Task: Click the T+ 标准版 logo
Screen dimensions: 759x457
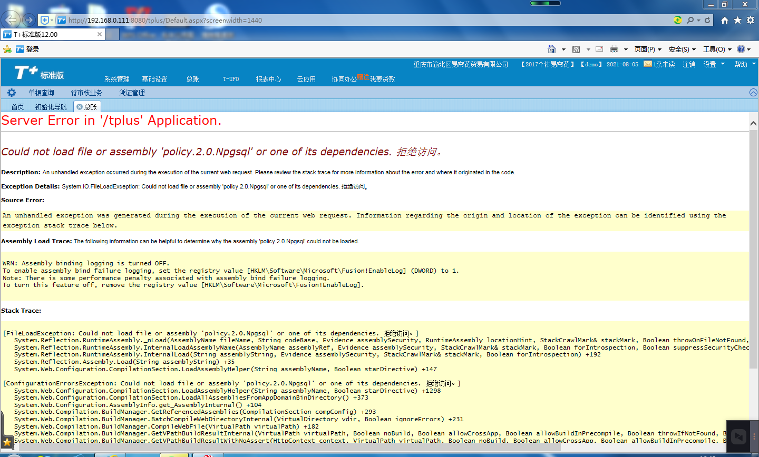Action: pyautogui.click(x=39, y=73)
